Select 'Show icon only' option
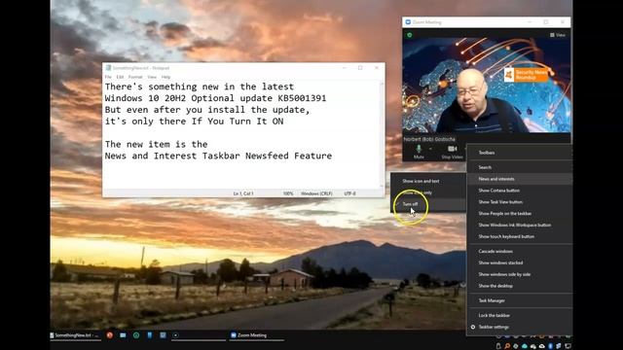 (x=428, y=192)
